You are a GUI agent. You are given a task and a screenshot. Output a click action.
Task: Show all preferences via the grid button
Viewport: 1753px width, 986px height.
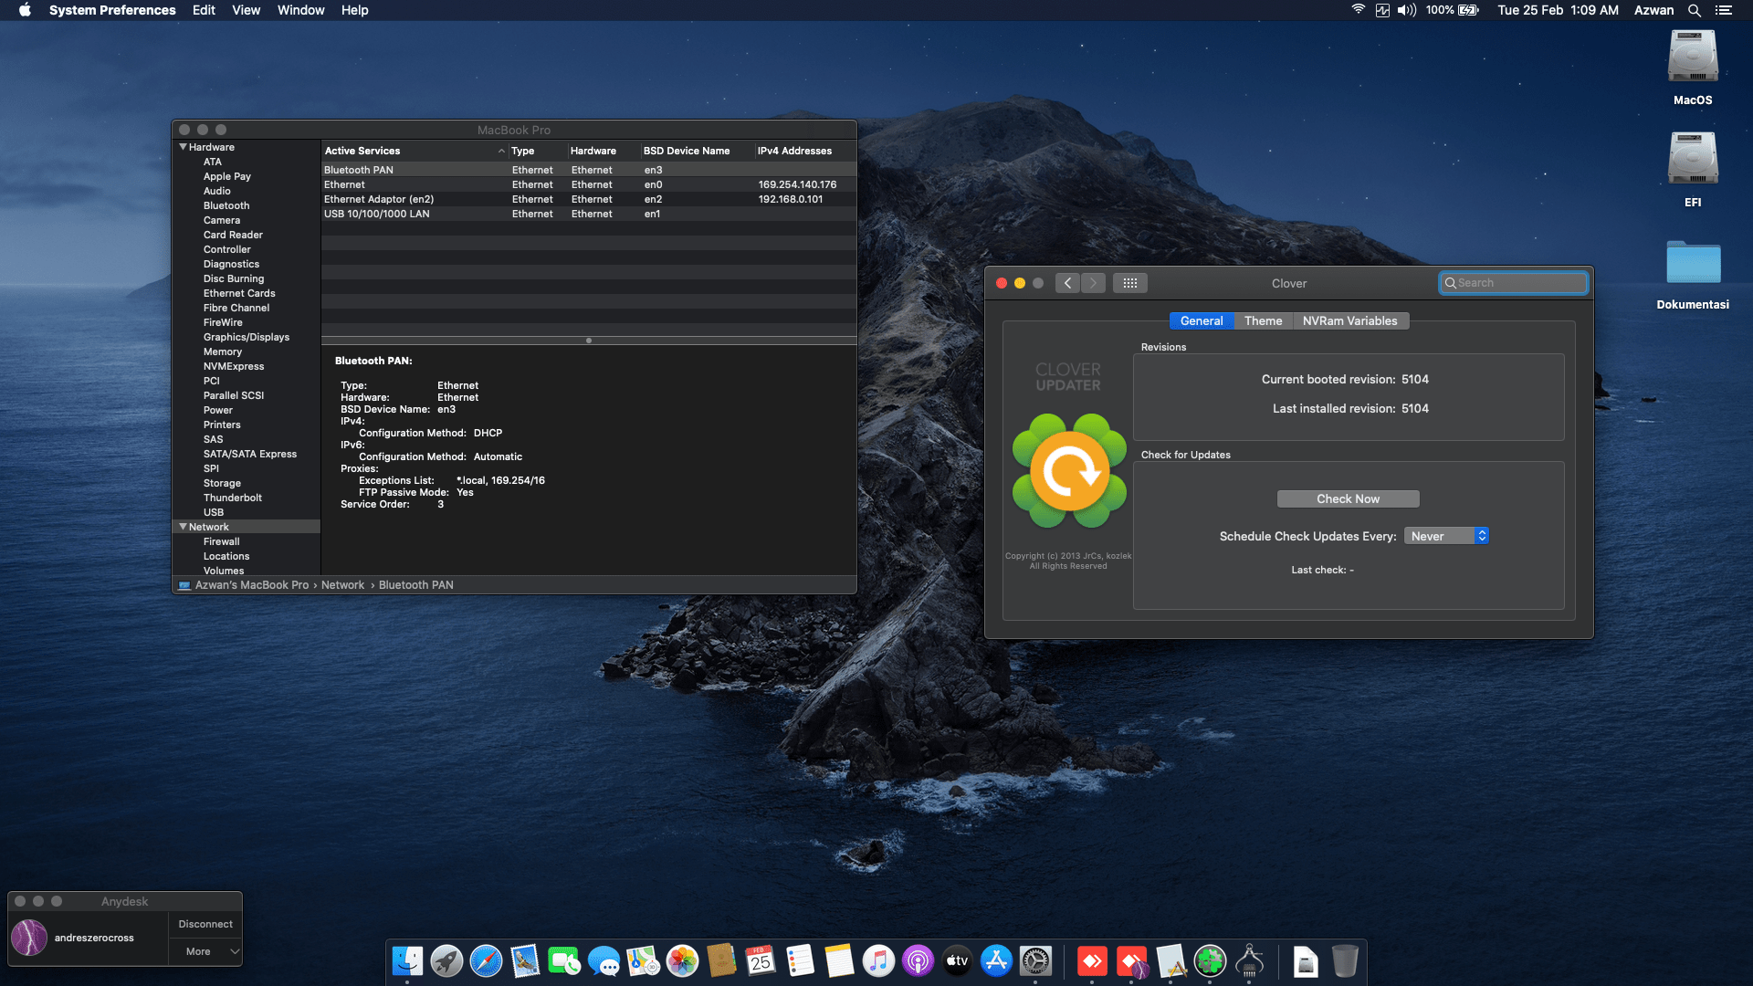point(1129,283)
